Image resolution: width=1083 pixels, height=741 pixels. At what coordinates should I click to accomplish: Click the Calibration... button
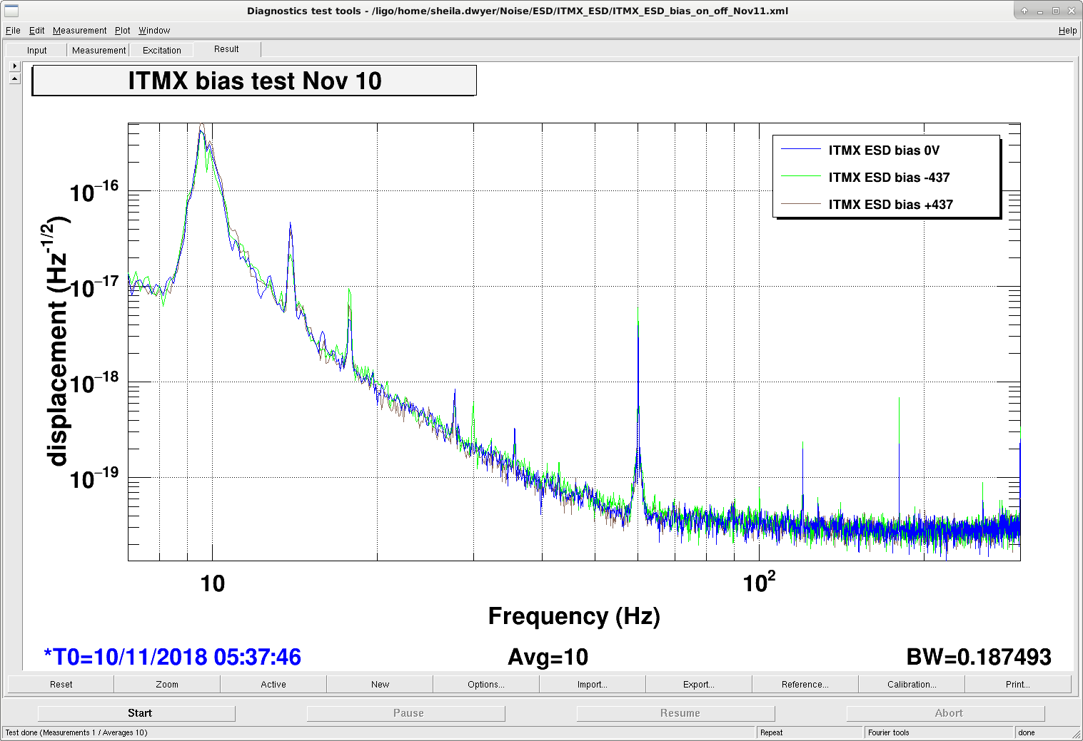(x=912, y=684)
